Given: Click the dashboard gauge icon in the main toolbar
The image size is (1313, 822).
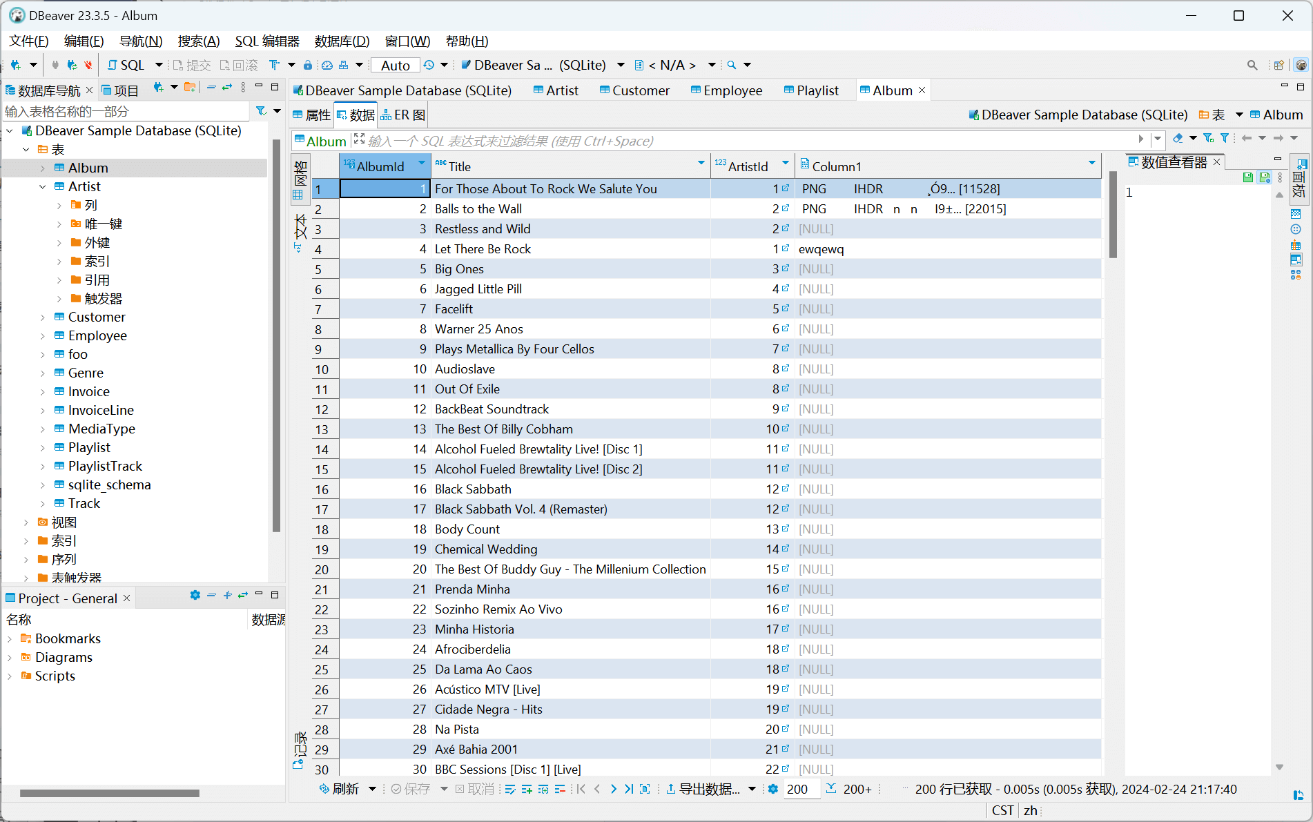Looking at the screenshot, I should [x=327, y=65].
